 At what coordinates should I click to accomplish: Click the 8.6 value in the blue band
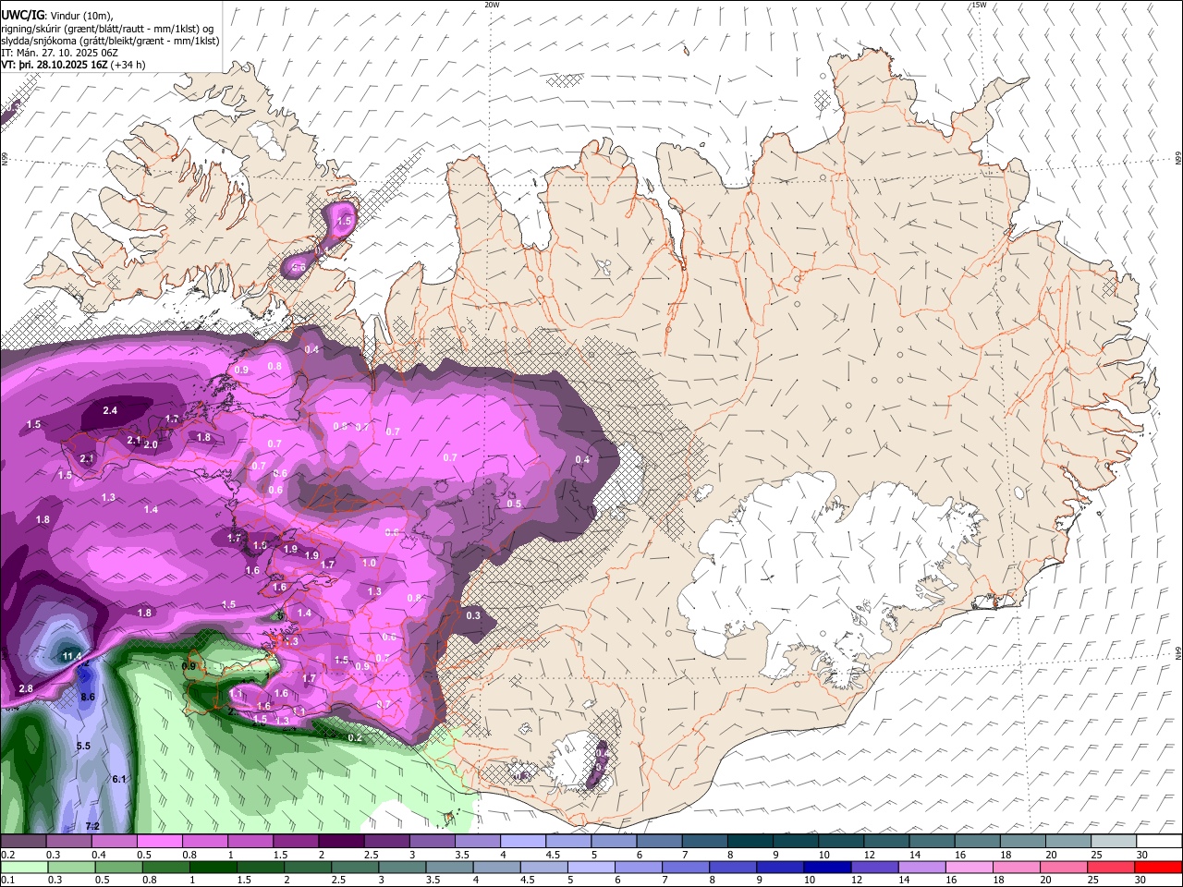88,696
